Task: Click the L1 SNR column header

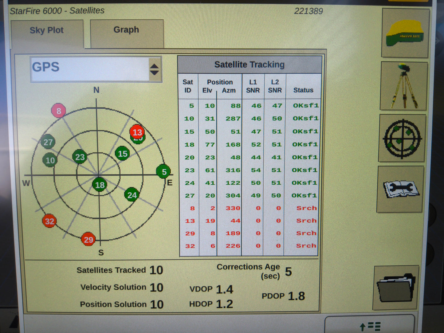Action: pos(253,86)
